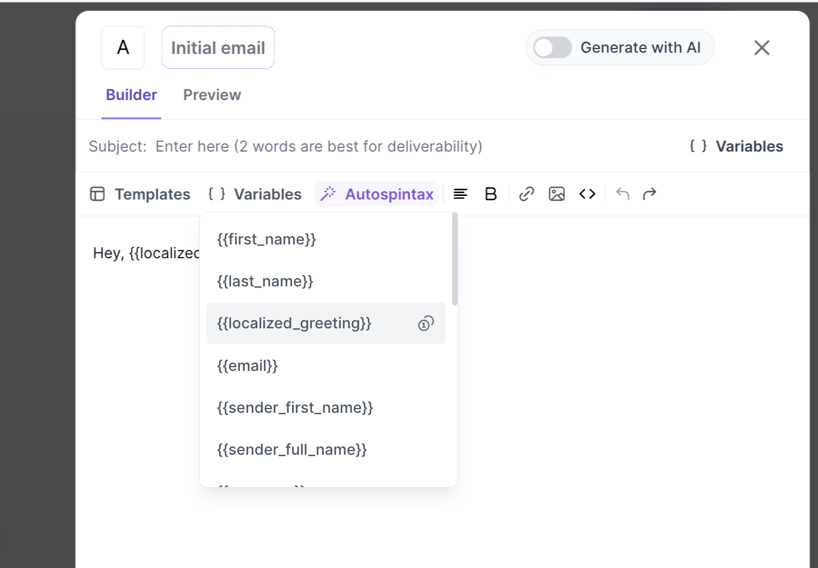This screenshot has height=568, width=818.
Task: Close the email editor dialog
Action: (762, 48)
